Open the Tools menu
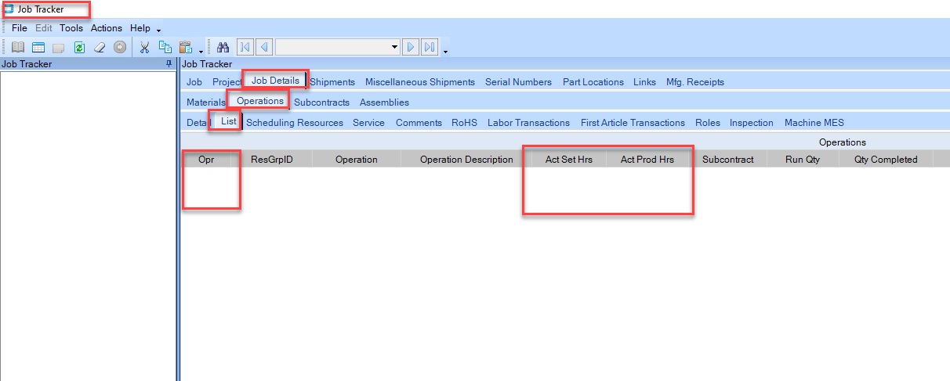Screen dimensions: 950x381 pos(71,28)
